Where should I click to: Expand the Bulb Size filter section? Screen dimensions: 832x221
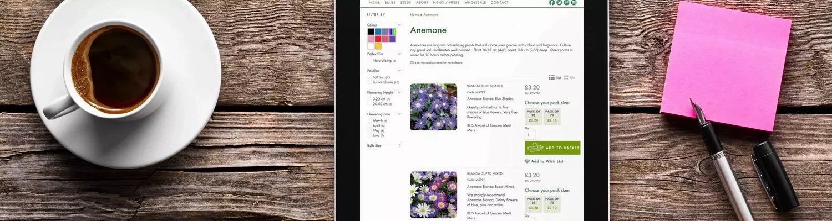coord(399,146)
